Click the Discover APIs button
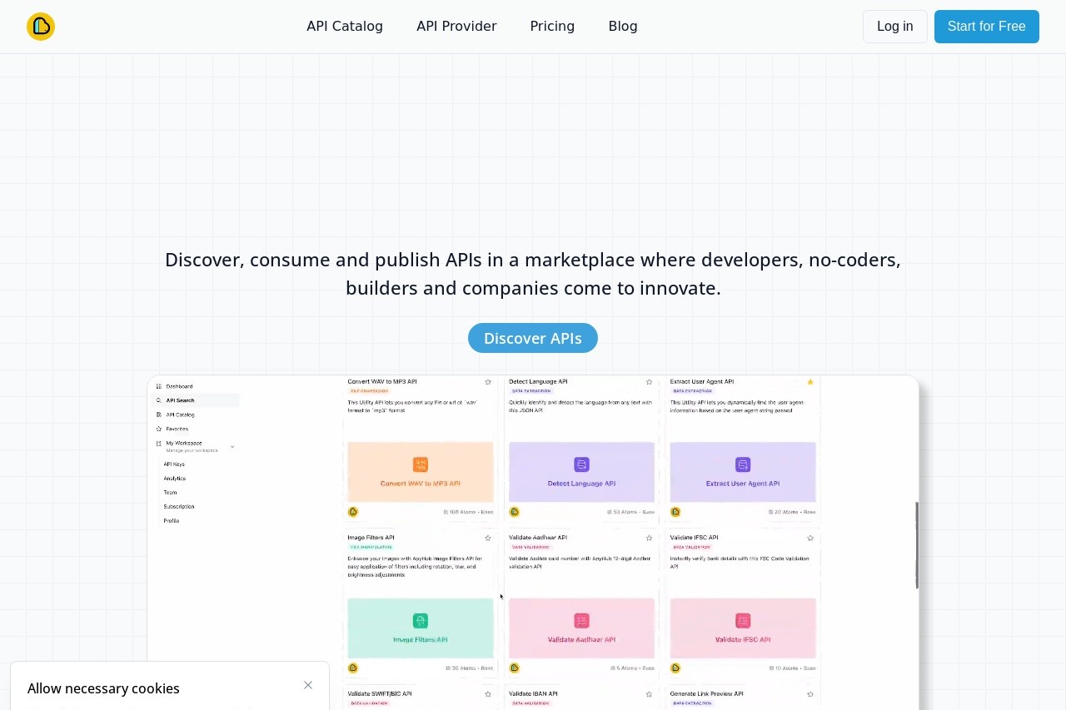The image size is (1066, 710). coord(533,338)
